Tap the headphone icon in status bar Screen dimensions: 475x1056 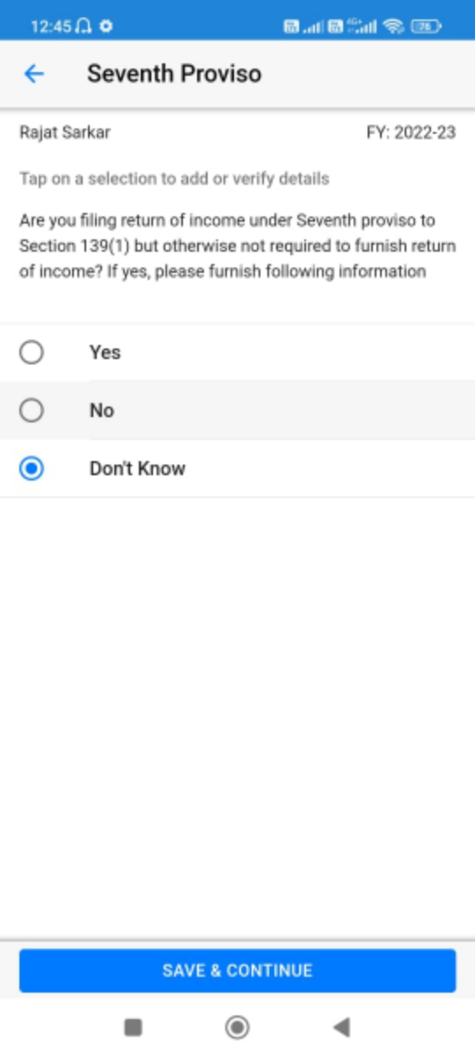click(x=84, y=26)
